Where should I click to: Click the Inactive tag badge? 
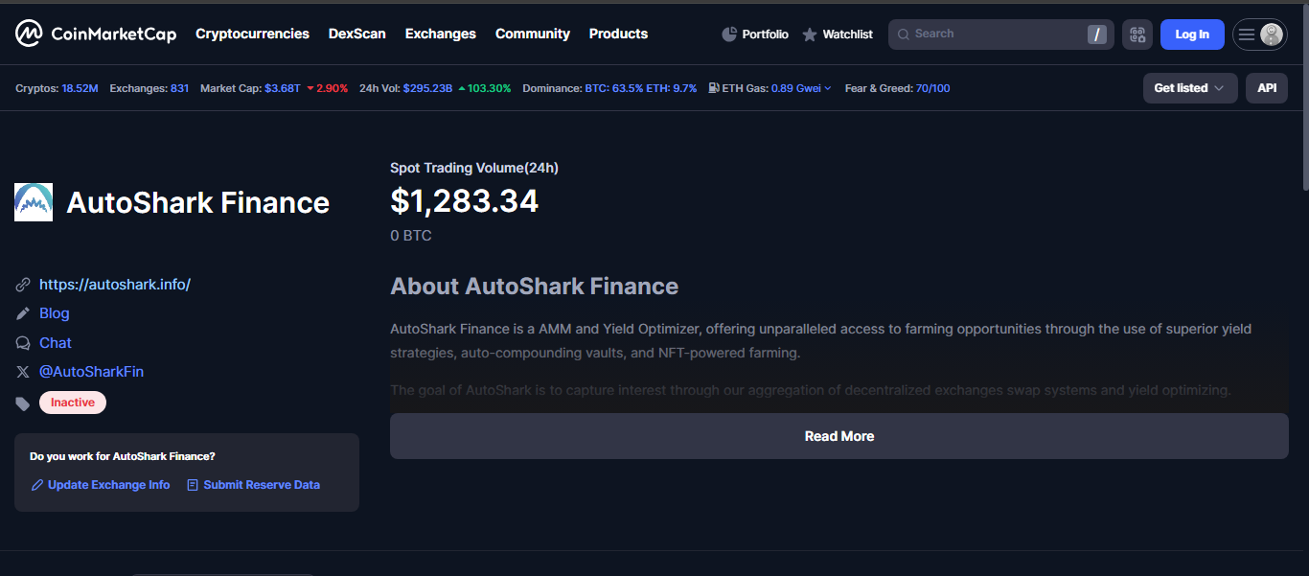[73, 403]
